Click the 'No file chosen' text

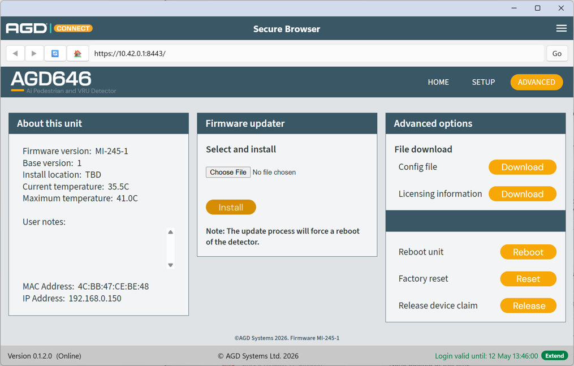coord(274,173)
